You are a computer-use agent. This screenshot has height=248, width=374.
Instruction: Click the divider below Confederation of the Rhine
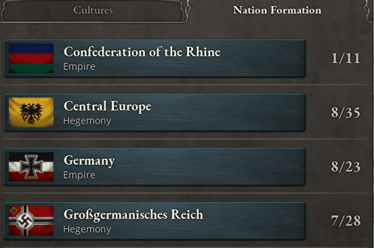(185, 85)
